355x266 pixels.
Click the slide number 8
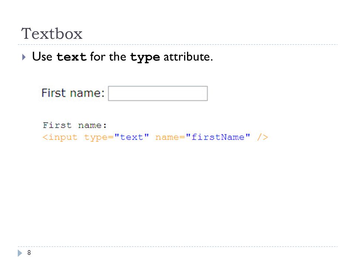(29, 253)
